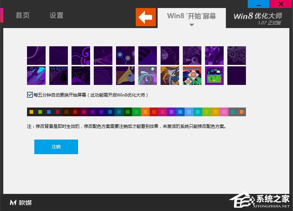The image size is (293, 211).
Task: Switch to the 首页 tab
Action: (22, 16)
